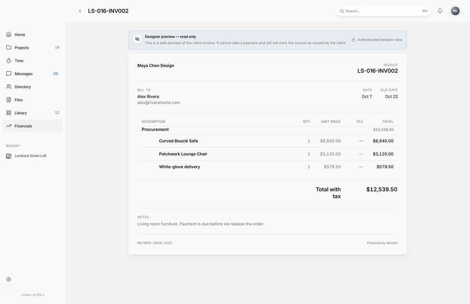Click the DESCRIPTION column header
The image size is (470, 304).
point(154,122)
